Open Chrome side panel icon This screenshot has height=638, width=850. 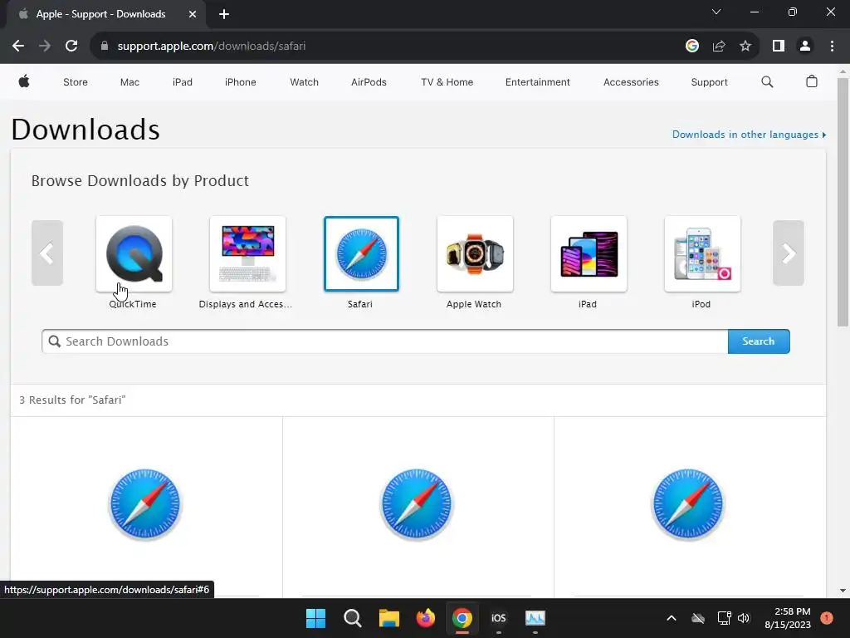779,47
